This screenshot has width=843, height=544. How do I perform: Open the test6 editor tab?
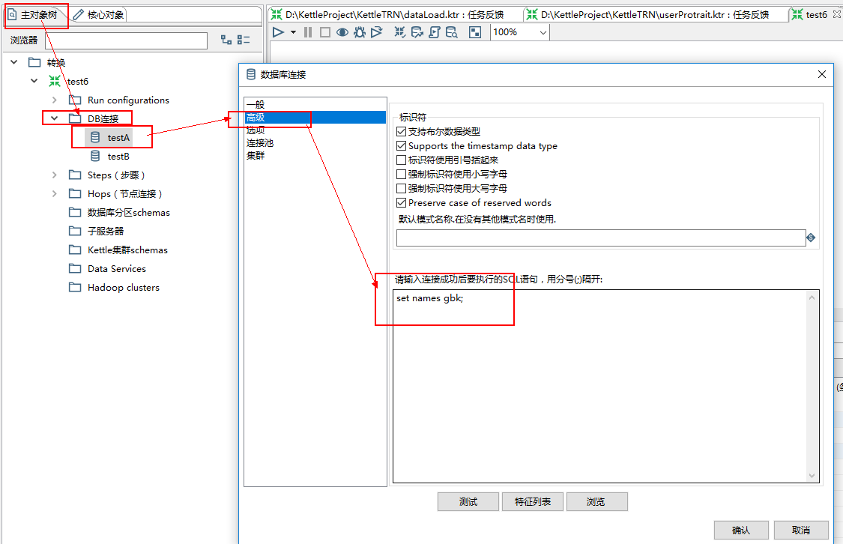click(x=816, y=15)
